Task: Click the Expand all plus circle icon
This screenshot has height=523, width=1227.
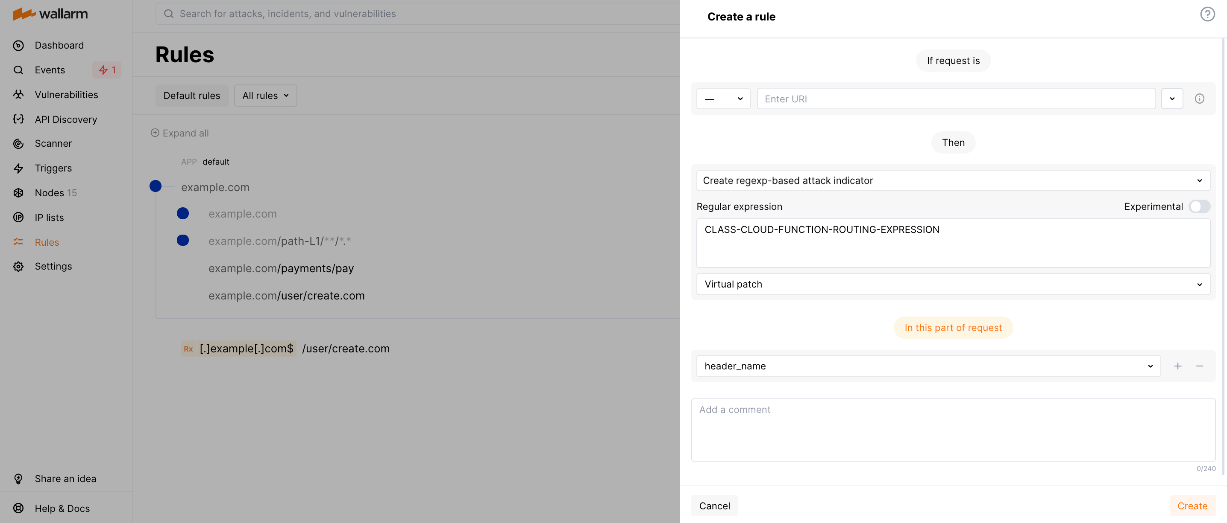Action: point(155,133)
